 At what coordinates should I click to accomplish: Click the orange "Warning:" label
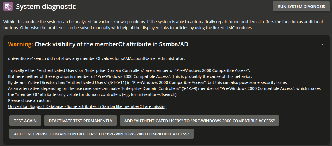coord(21,44)
